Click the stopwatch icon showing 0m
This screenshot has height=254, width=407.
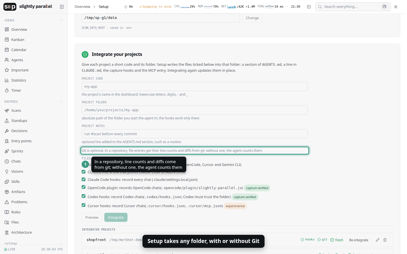pyautogui.click(x=126, y=7)
